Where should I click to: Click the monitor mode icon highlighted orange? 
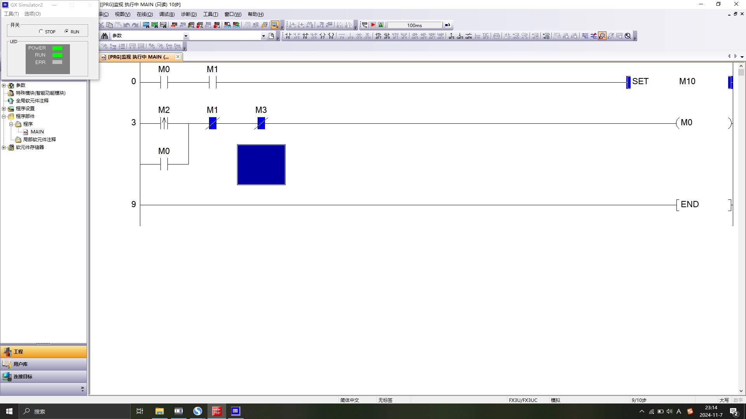coord(602,36)
